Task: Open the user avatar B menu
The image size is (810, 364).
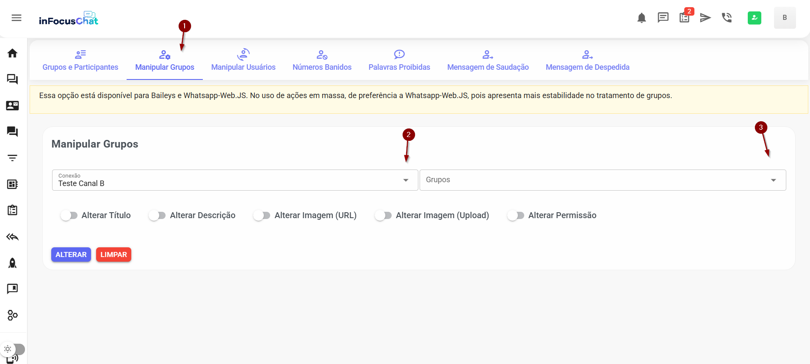Action: [785, 18]
